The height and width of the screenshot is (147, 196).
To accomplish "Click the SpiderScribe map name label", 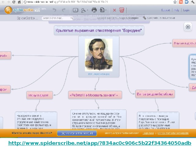I will pos(27,18).
